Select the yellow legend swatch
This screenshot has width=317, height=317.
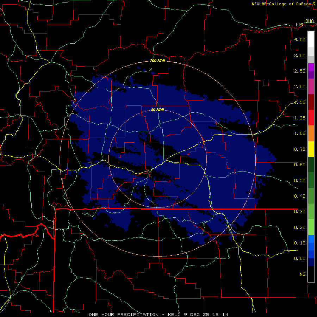[x=311, y=149]
